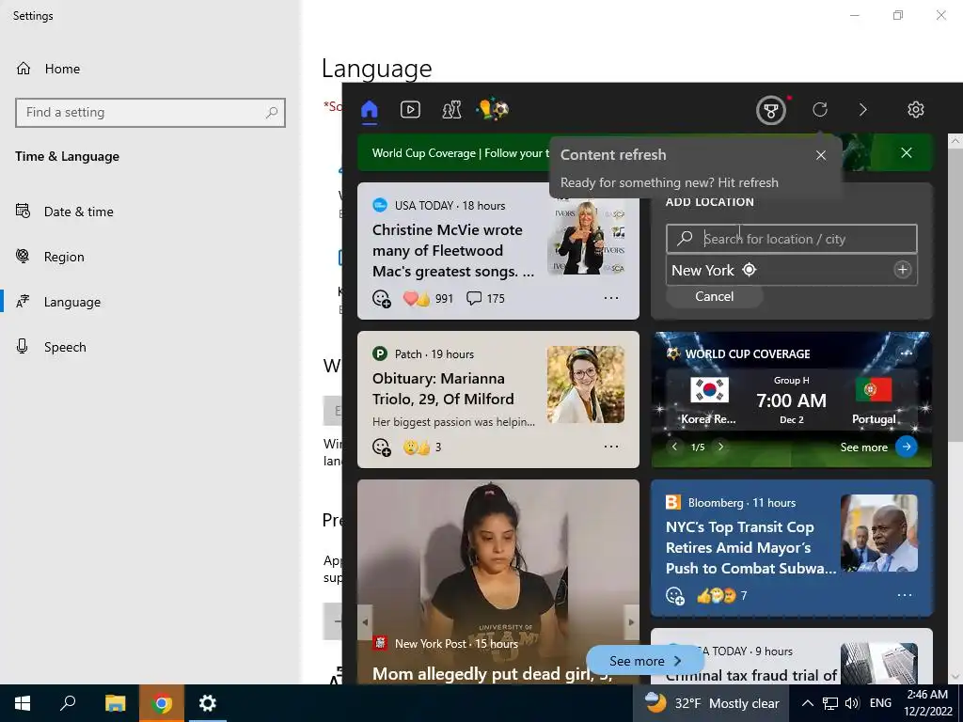Open the Christine McVie article headline
The width and height of the screenshot is (963, 722).
[x=453, y=250]
